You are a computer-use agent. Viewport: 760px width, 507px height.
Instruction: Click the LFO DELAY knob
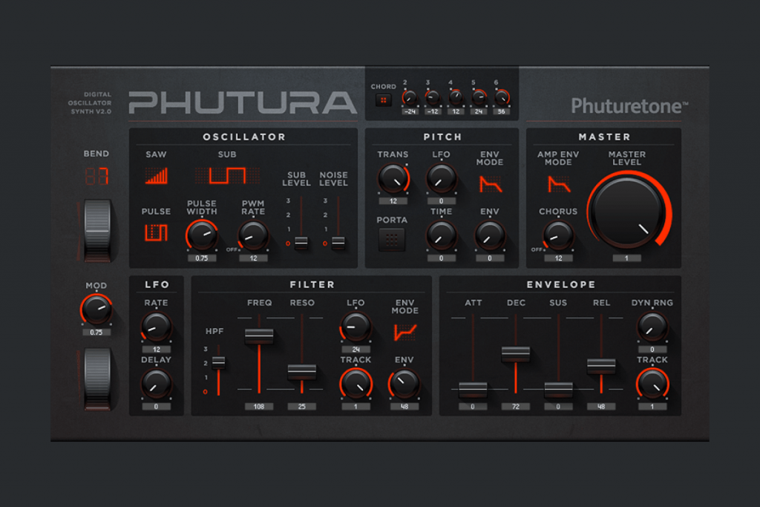click(156, 384)
